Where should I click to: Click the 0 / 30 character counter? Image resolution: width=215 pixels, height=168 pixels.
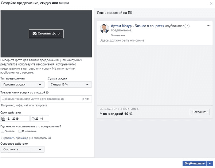coord(86,99)
